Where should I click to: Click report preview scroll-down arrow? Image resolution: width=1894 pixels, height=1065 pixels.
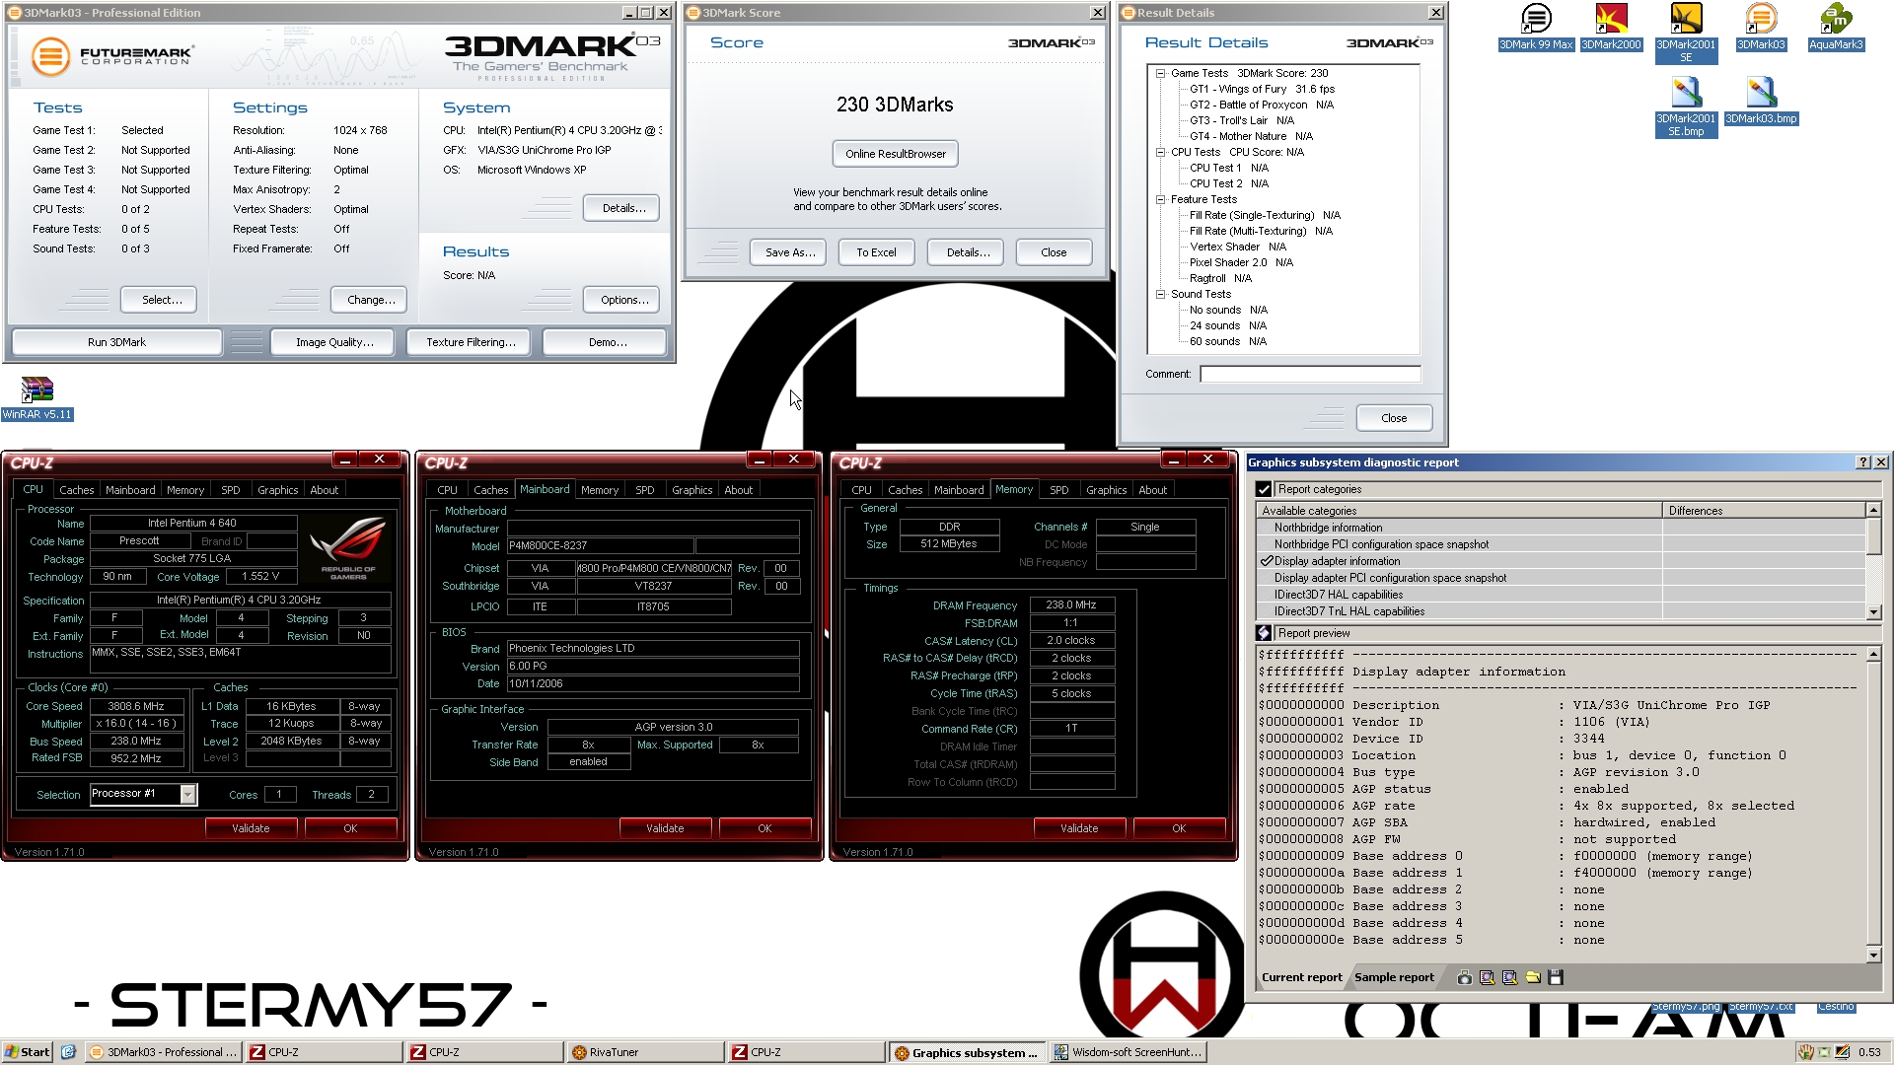click(1873, 955)
